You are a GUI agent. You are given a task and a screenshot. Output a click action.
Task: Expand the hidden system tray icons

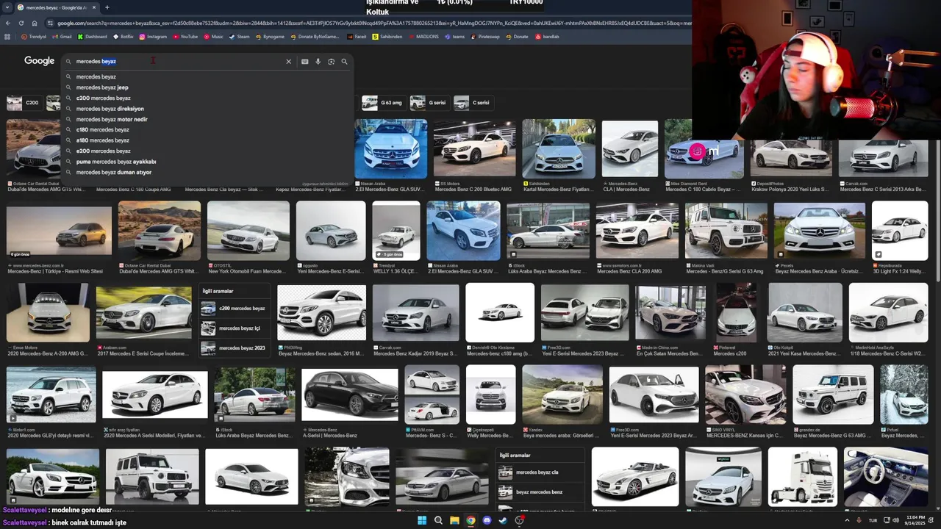point(848,521)
